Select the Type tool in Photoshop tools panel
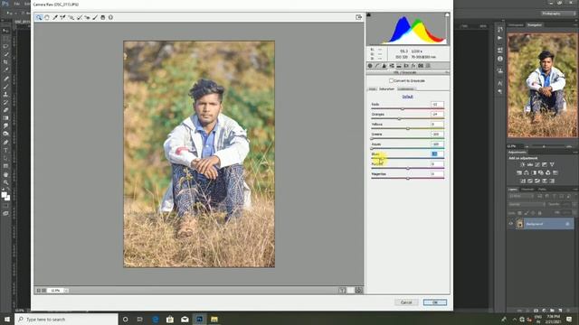The image size is (579, 325). pos(5,151)
